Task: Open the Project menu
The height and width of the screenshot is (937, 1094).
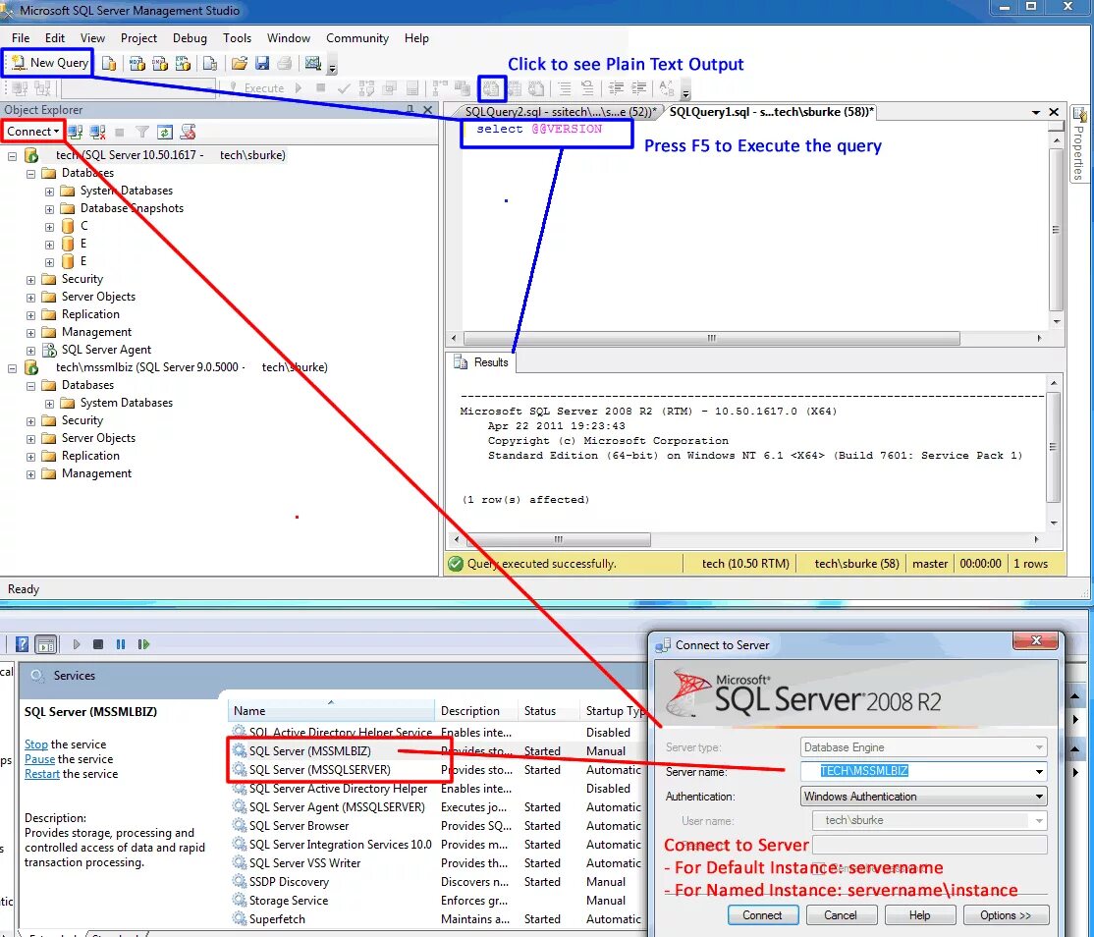Action: click(138, 38)
